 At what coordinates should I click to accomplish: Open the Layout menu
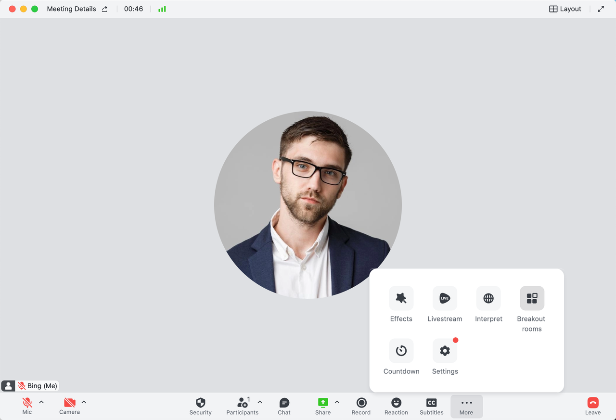point(565,9)
